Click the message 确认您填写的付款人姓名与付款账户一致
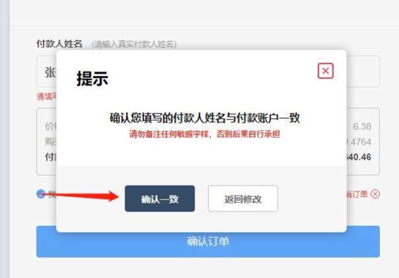The width and height of the screenshot is (399, 278). (204, 118)
